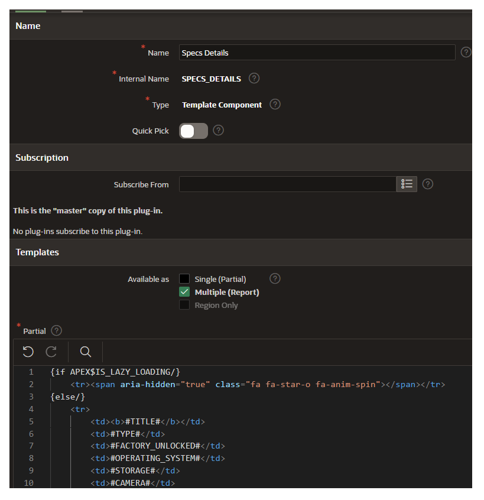Click the Template Component type value
Image resolution: width=484 pixels, height=500 pixels.
(x=222, y=105)
